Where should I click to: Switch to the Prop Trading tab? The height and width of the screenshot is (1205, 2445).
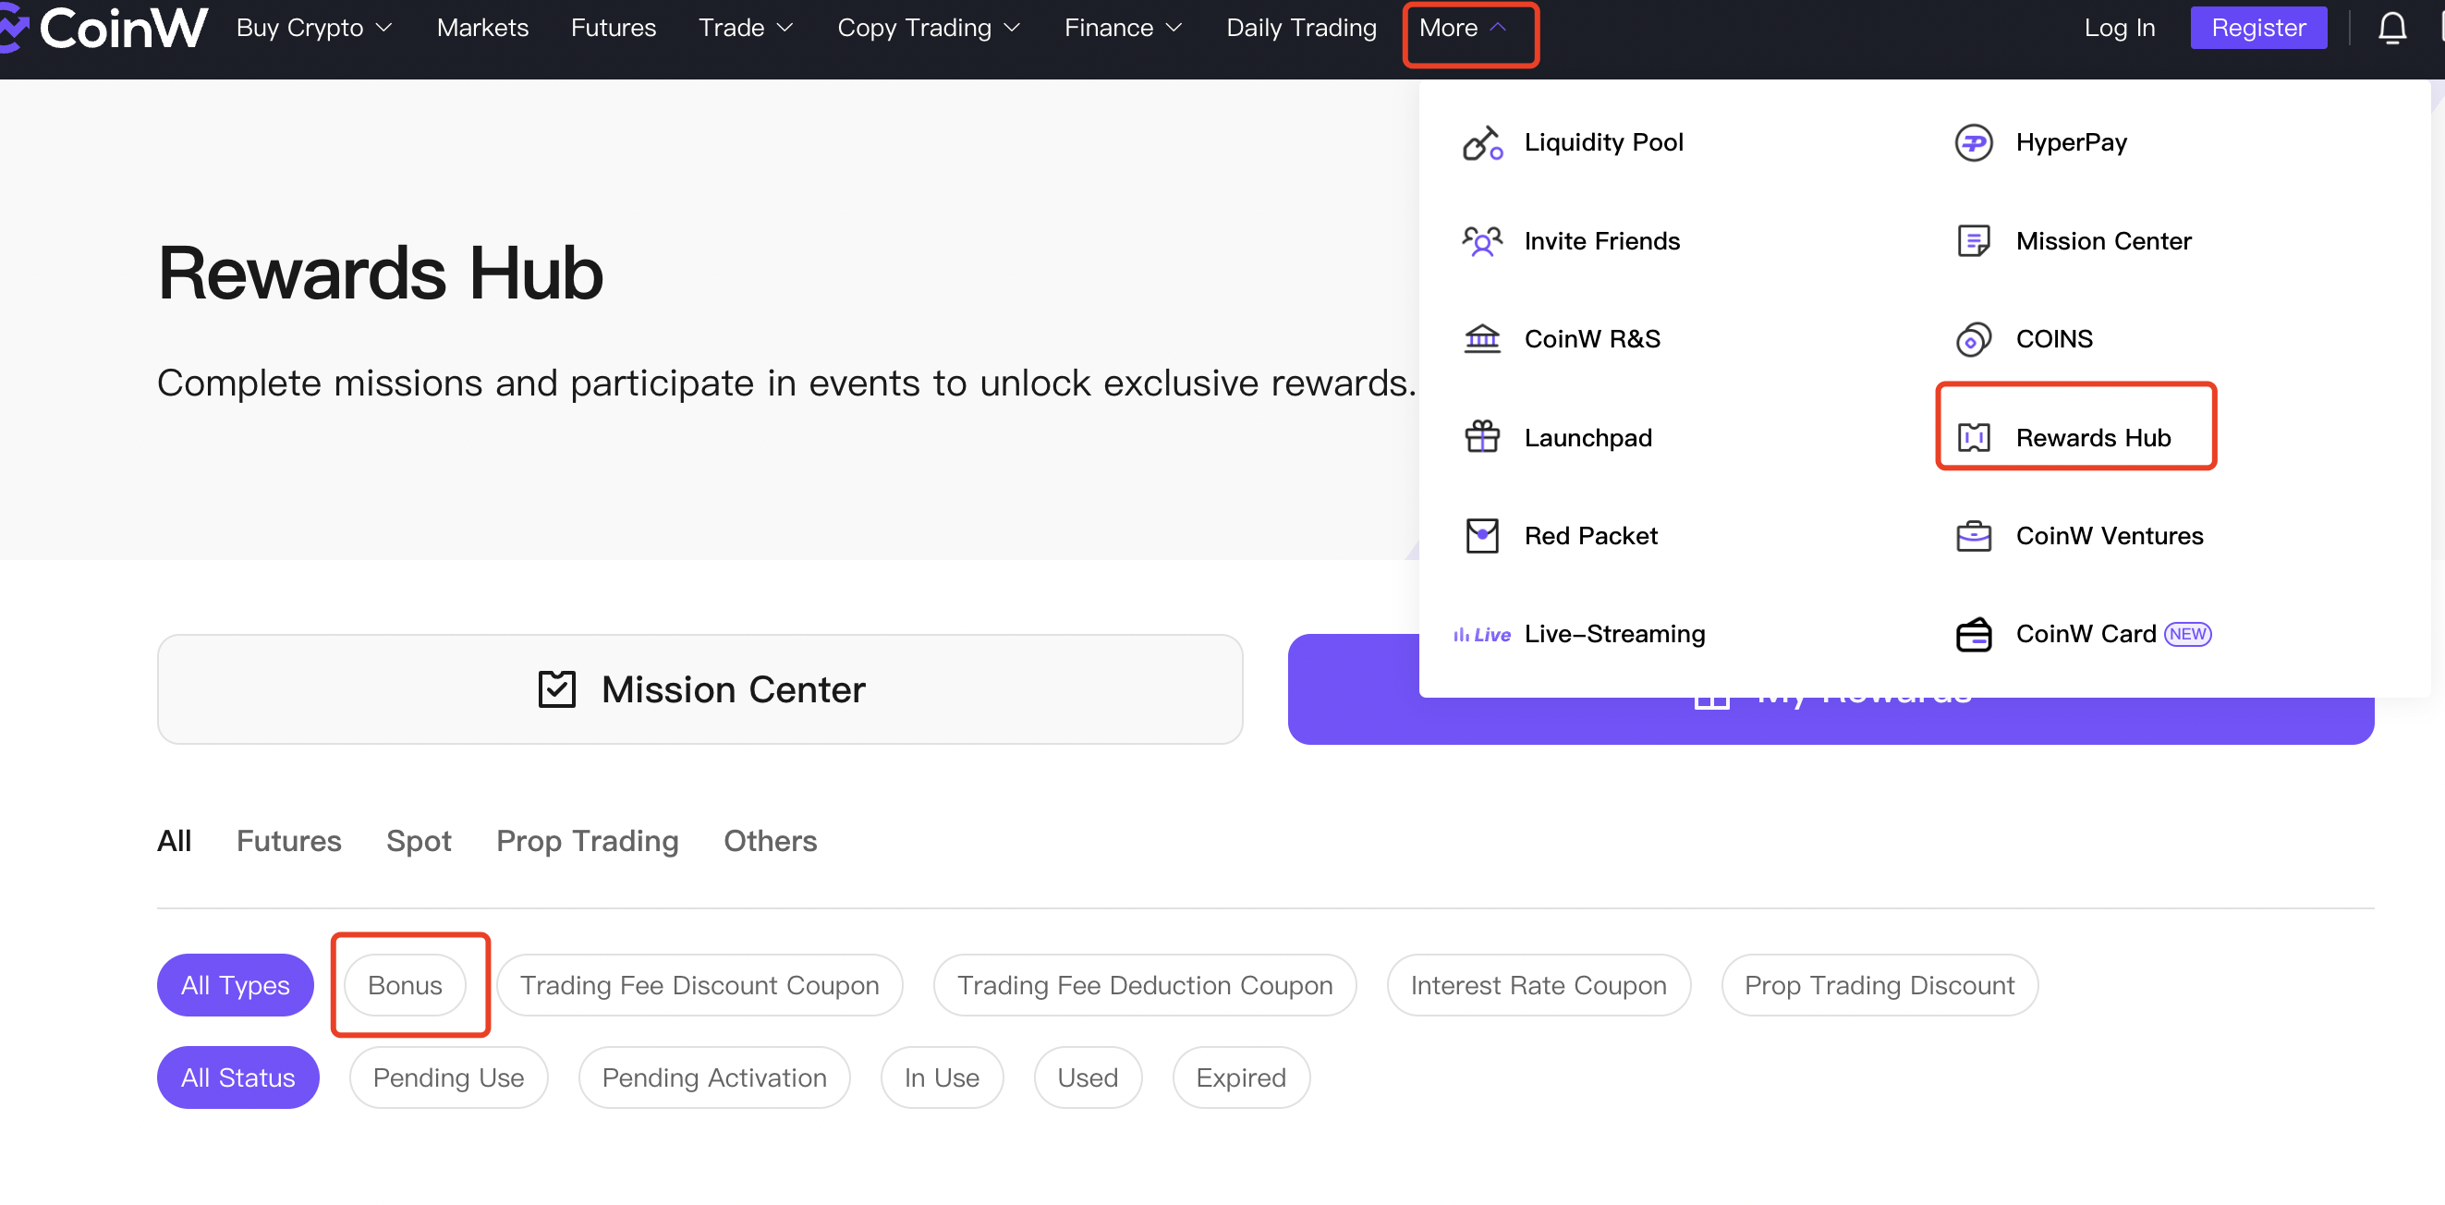coord(587,841)
